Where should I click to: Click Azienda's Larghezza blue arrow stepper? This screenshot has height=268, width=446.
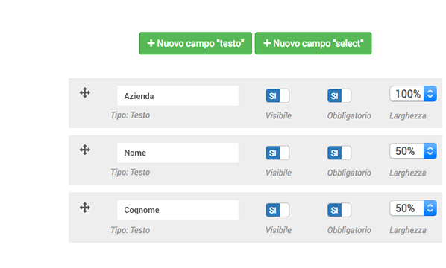pyautogui.click(x=430, y=94)
